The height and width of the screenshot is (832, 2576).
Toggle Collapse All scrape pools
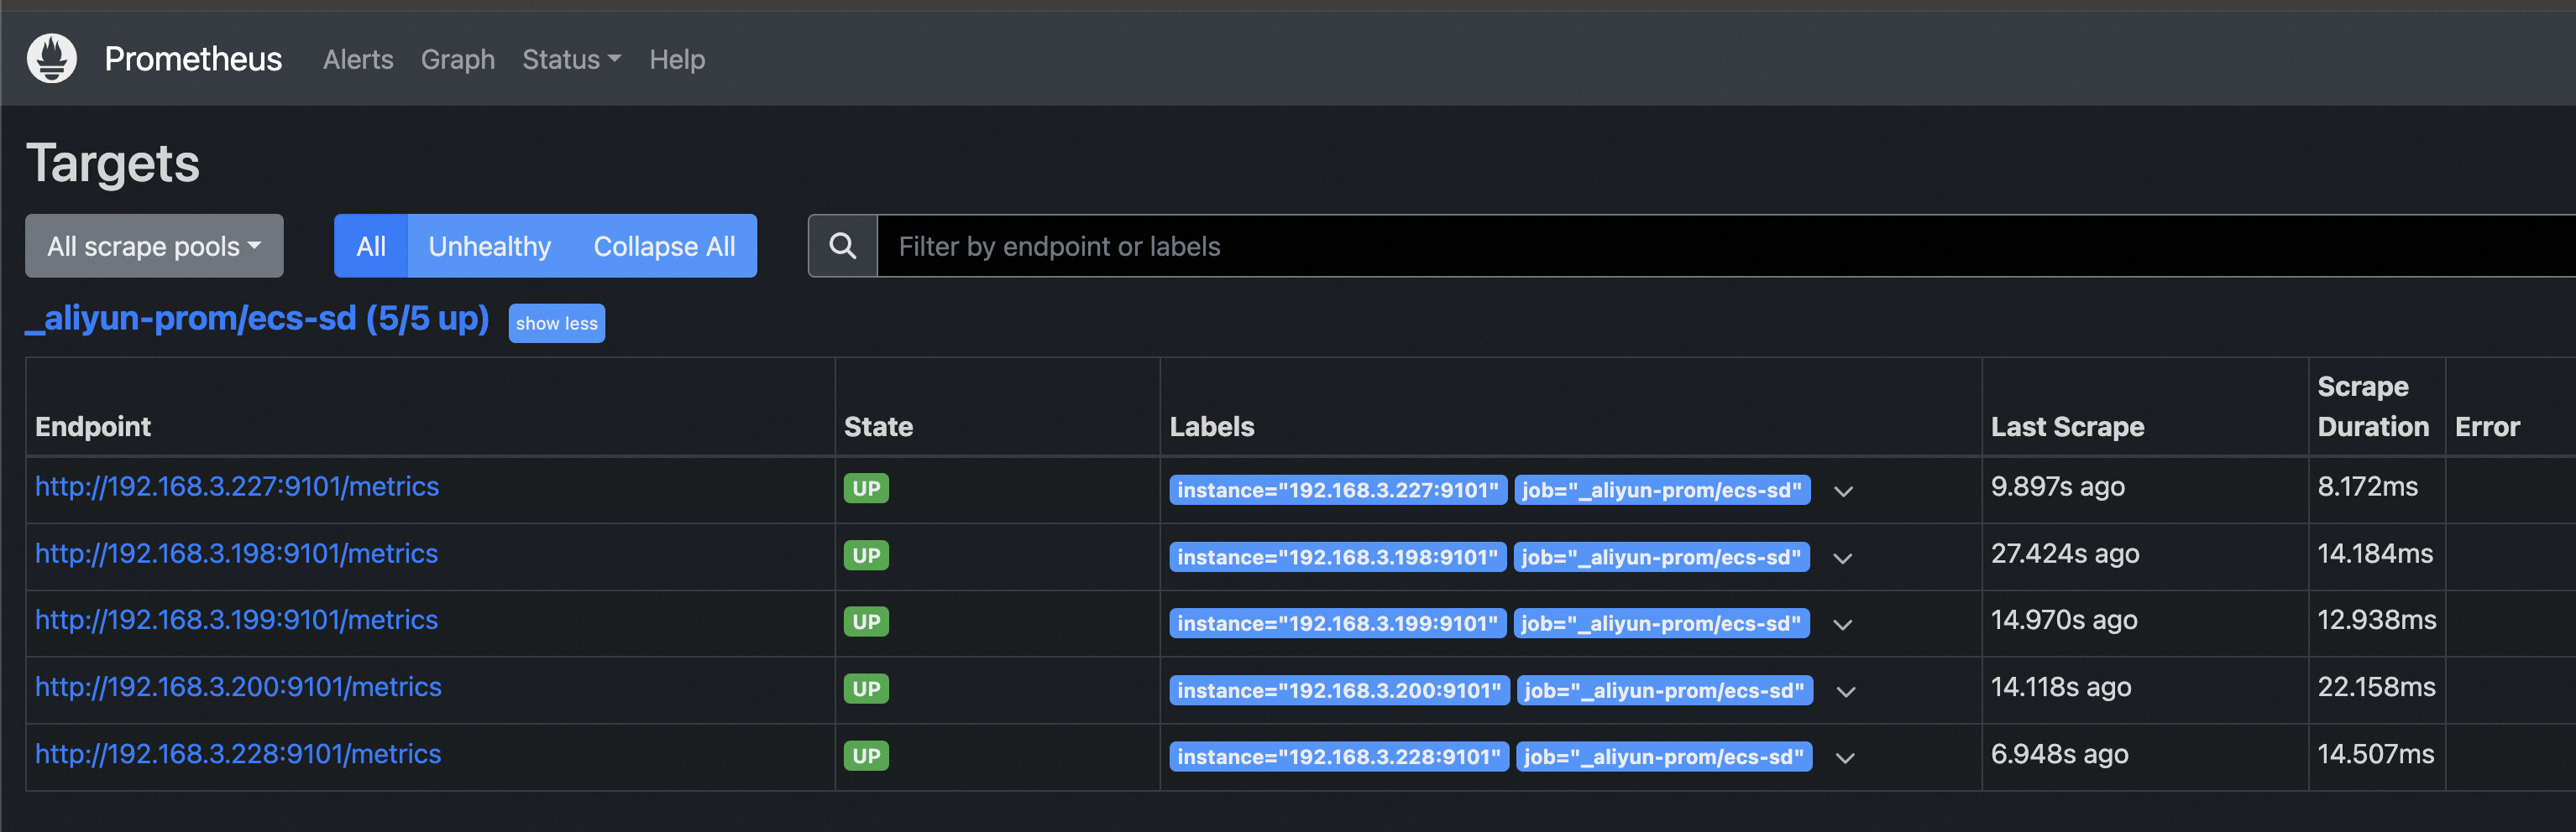(x=664, y=247)
